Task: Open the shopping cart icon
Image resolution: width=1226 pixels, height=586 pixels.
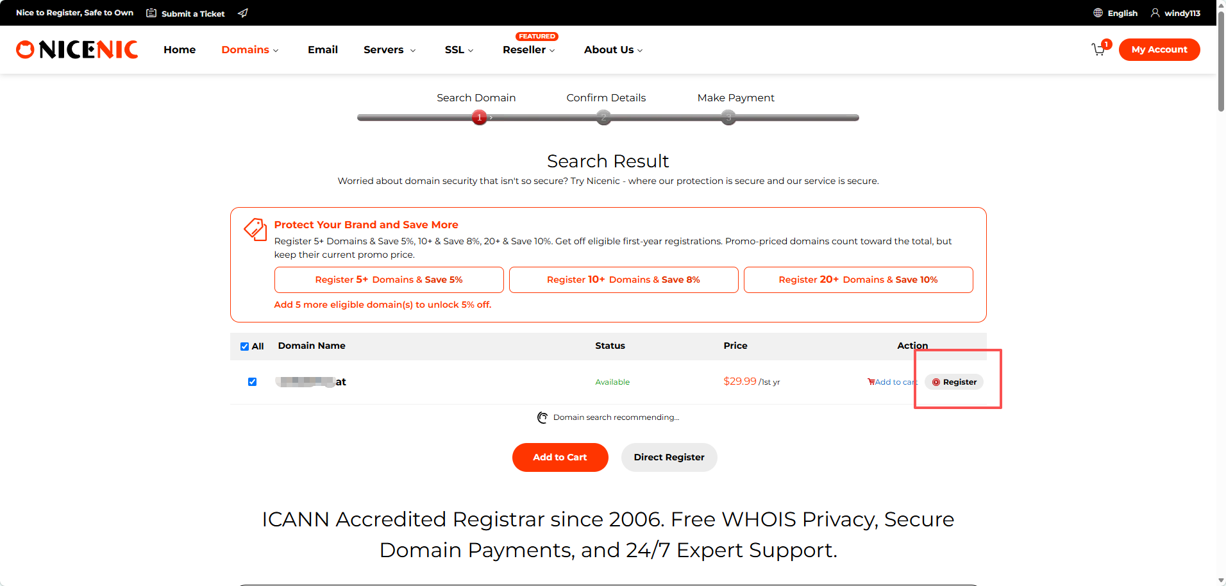Action: (x=1098, y=49)
